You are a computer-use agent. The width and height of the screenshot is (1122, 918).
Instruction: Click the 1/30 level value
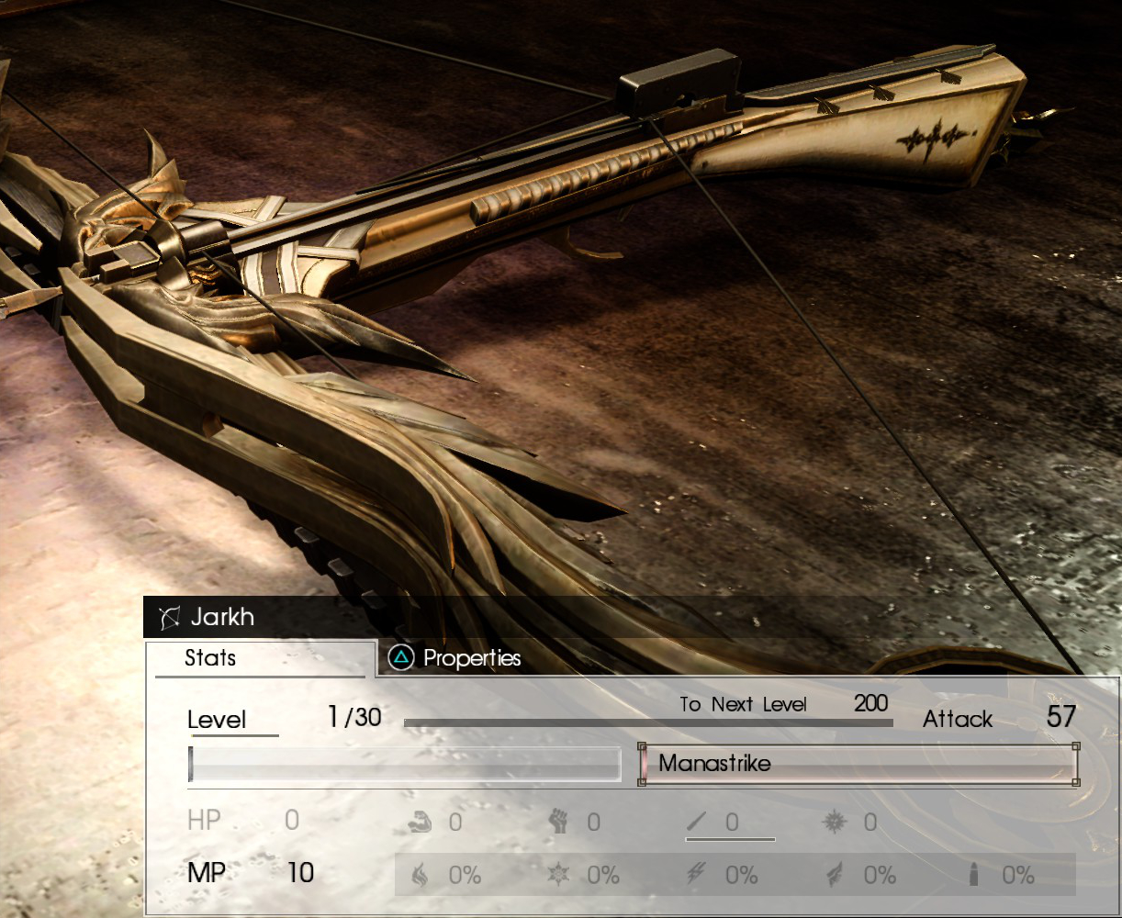pos(354,717)
